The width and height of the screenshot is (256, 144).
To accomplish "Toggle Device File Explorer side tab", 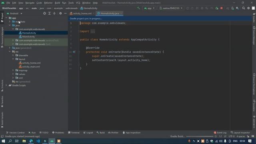I will [x=254, y=84].
